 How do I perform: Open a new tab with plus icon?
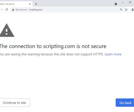[36, 4]
